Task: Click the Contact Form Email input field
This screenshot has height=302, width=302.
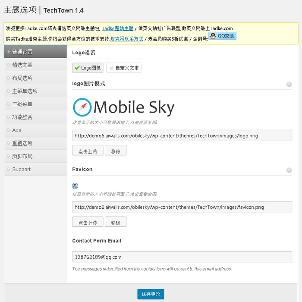Action: coord(182,257)
